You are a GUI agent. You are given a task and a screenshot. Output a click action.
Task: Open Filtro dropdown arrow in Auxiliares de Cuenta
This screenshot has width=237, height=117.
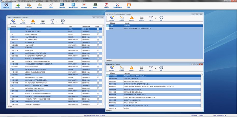click(156, 68)
